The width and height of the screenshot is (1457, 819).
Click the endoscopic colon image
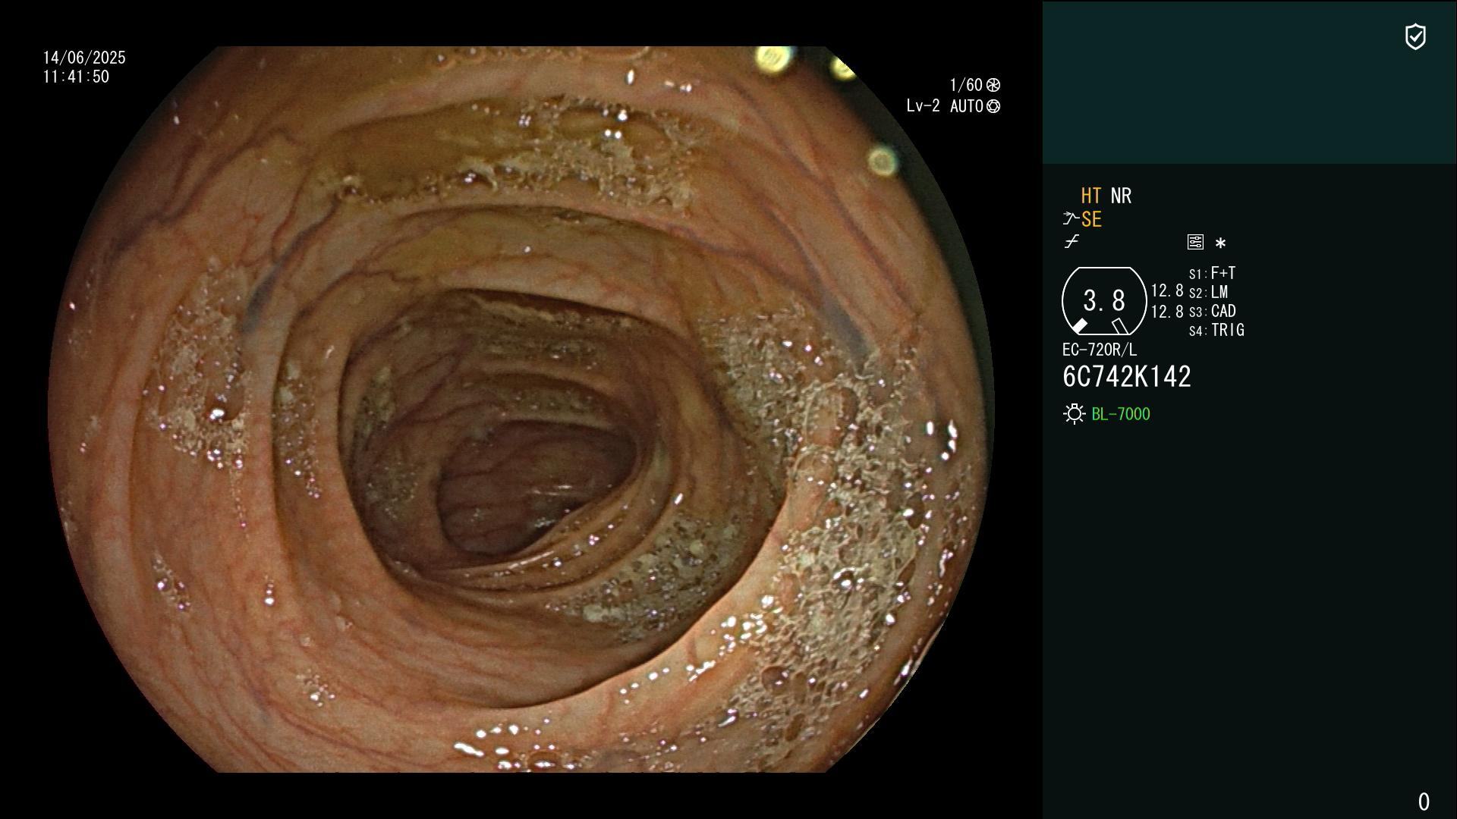click(521, 409)
